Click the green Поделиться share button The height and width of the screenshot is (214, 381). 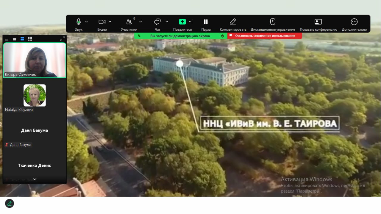[x=182, y=22]
